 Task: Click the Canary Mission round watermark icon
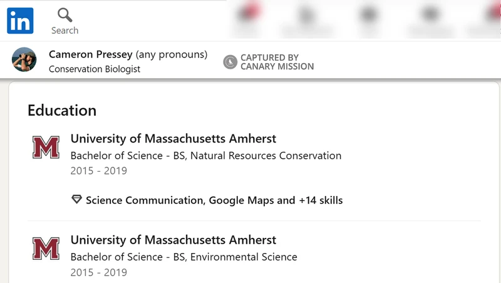click(x=230, y=61)
